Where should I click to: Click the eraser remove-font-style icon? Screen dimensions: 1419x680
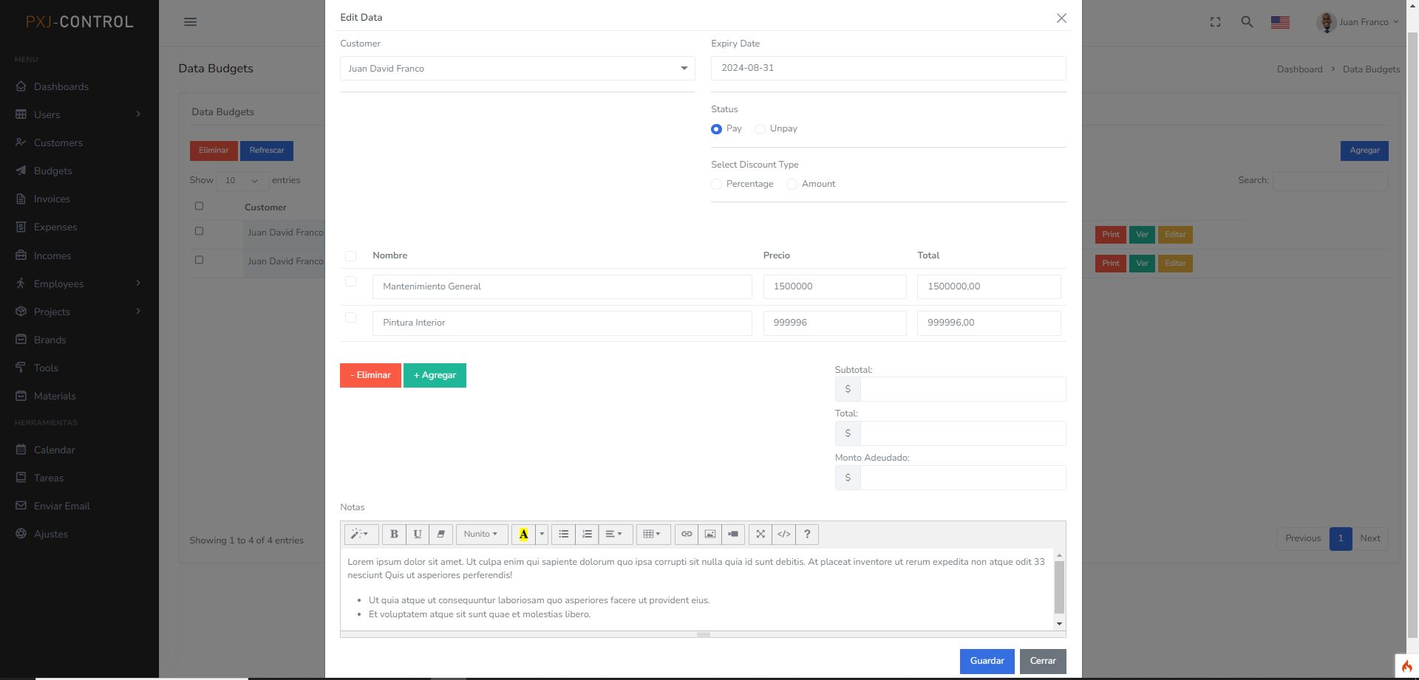coord(440,535)
